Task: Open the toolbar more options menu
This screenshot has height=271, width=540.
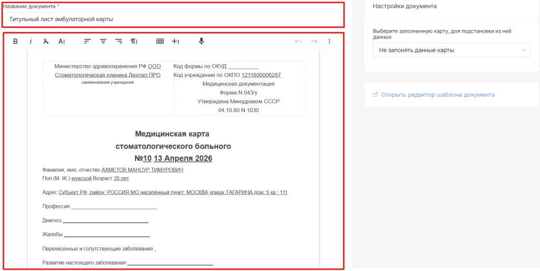Action: pos(330,41)
